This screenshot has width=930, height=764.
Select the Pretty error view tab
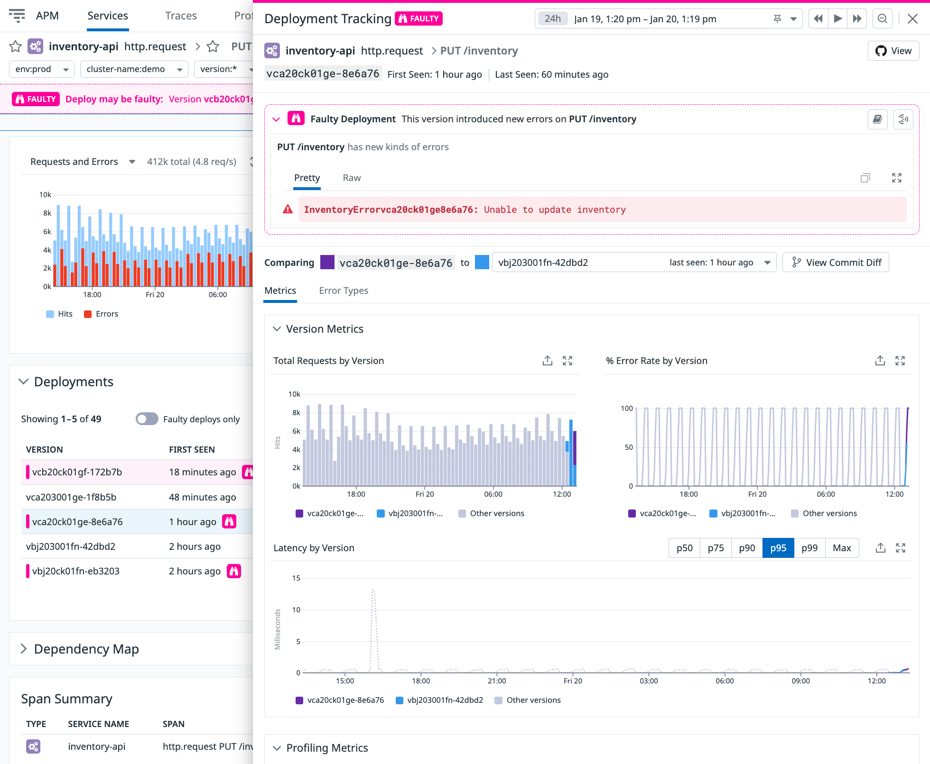(307, 178)
